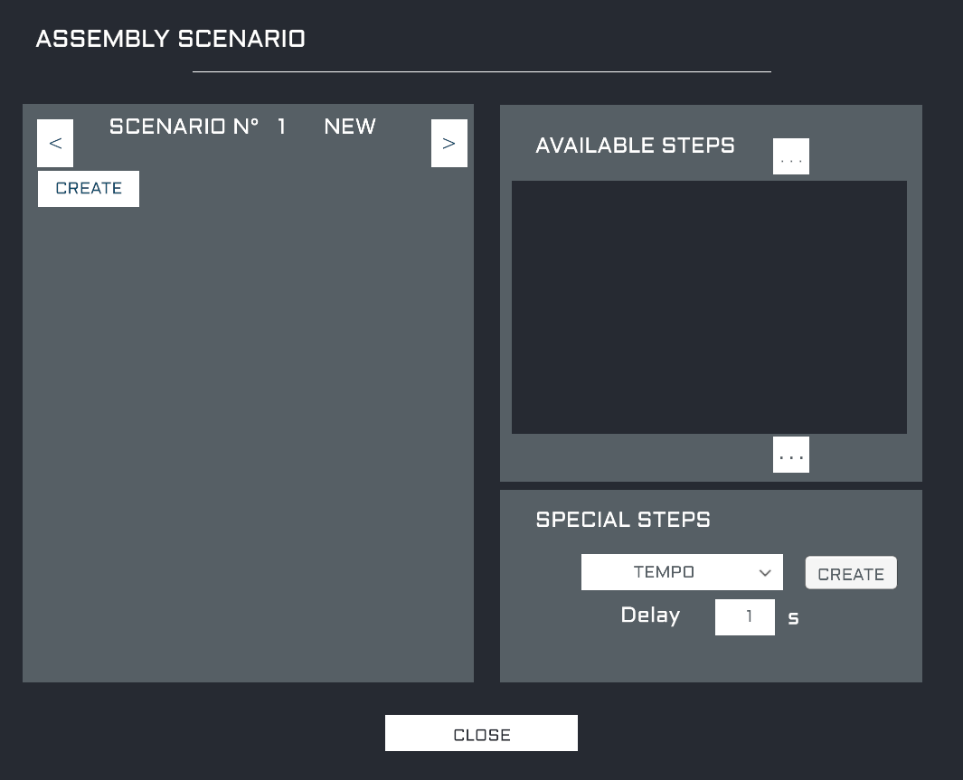
Task: Click the SPECIAL STEPS heading
Action: coord(623,520)
